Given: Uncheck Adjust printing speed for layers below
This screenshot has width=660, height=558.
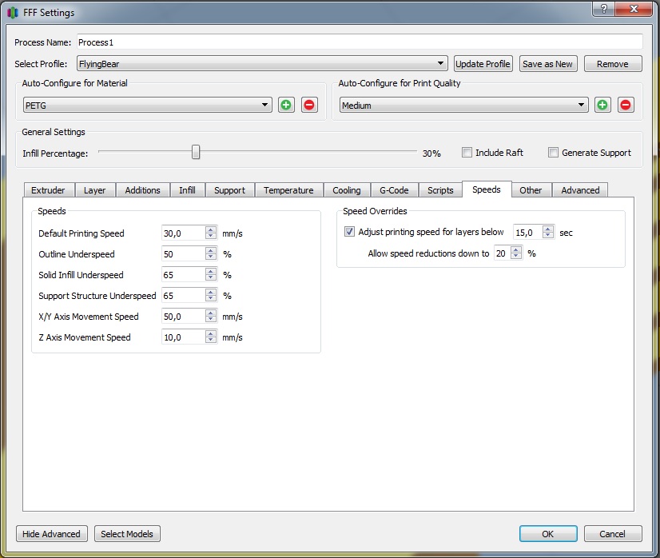Looking at the screenshot, I should click(349, 233).
